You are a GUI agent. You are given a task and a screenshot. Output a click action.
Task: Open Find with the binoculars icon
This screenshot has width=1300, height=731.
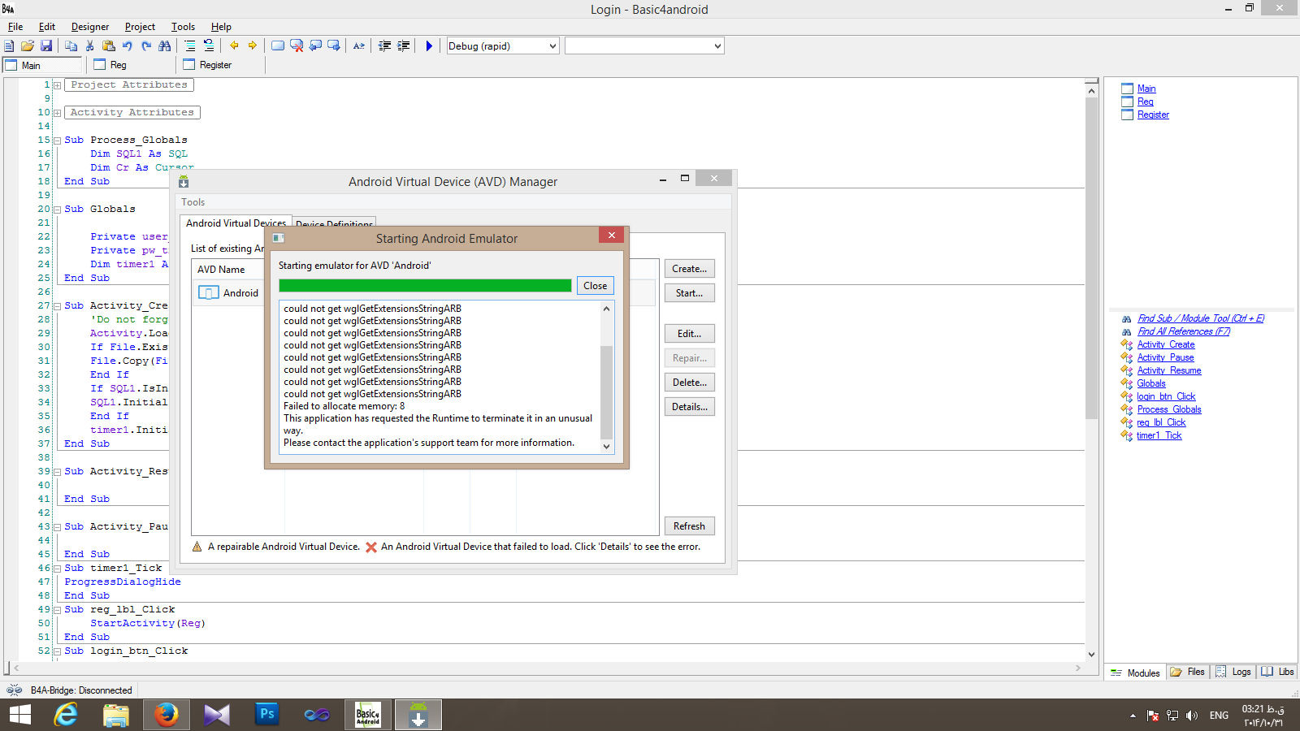click(165, 46)
